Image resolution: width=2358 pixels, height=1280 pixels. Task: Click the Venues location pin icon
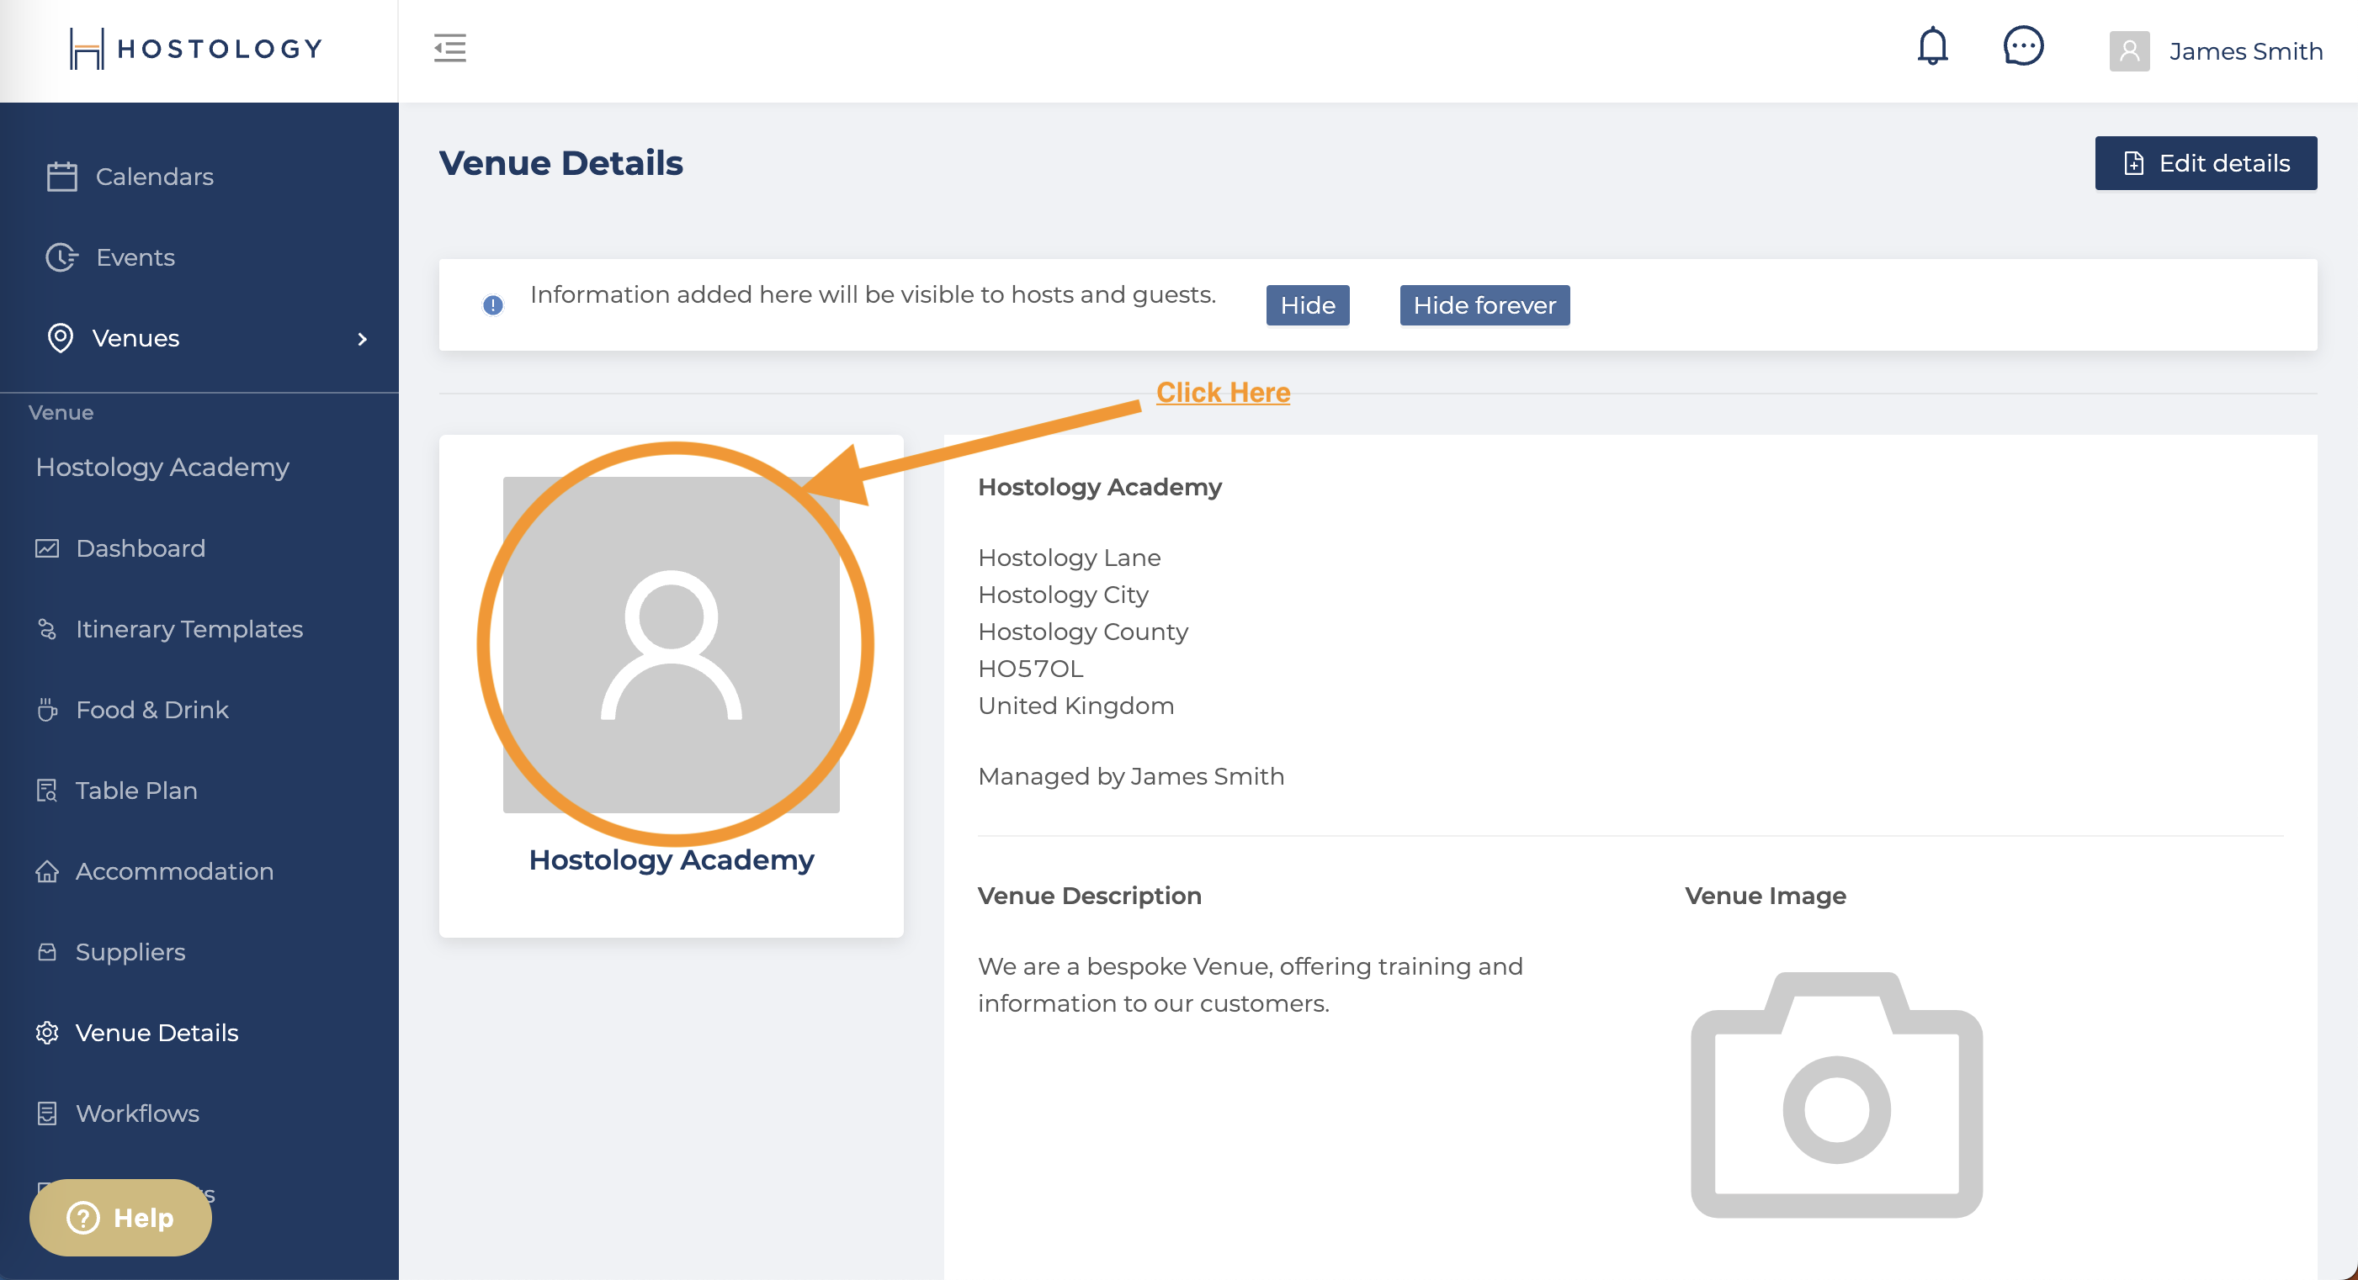[61, 337]
